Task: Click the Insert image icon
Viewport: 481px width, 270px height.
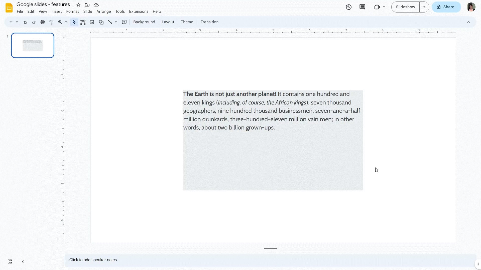Action: (92, 22)
